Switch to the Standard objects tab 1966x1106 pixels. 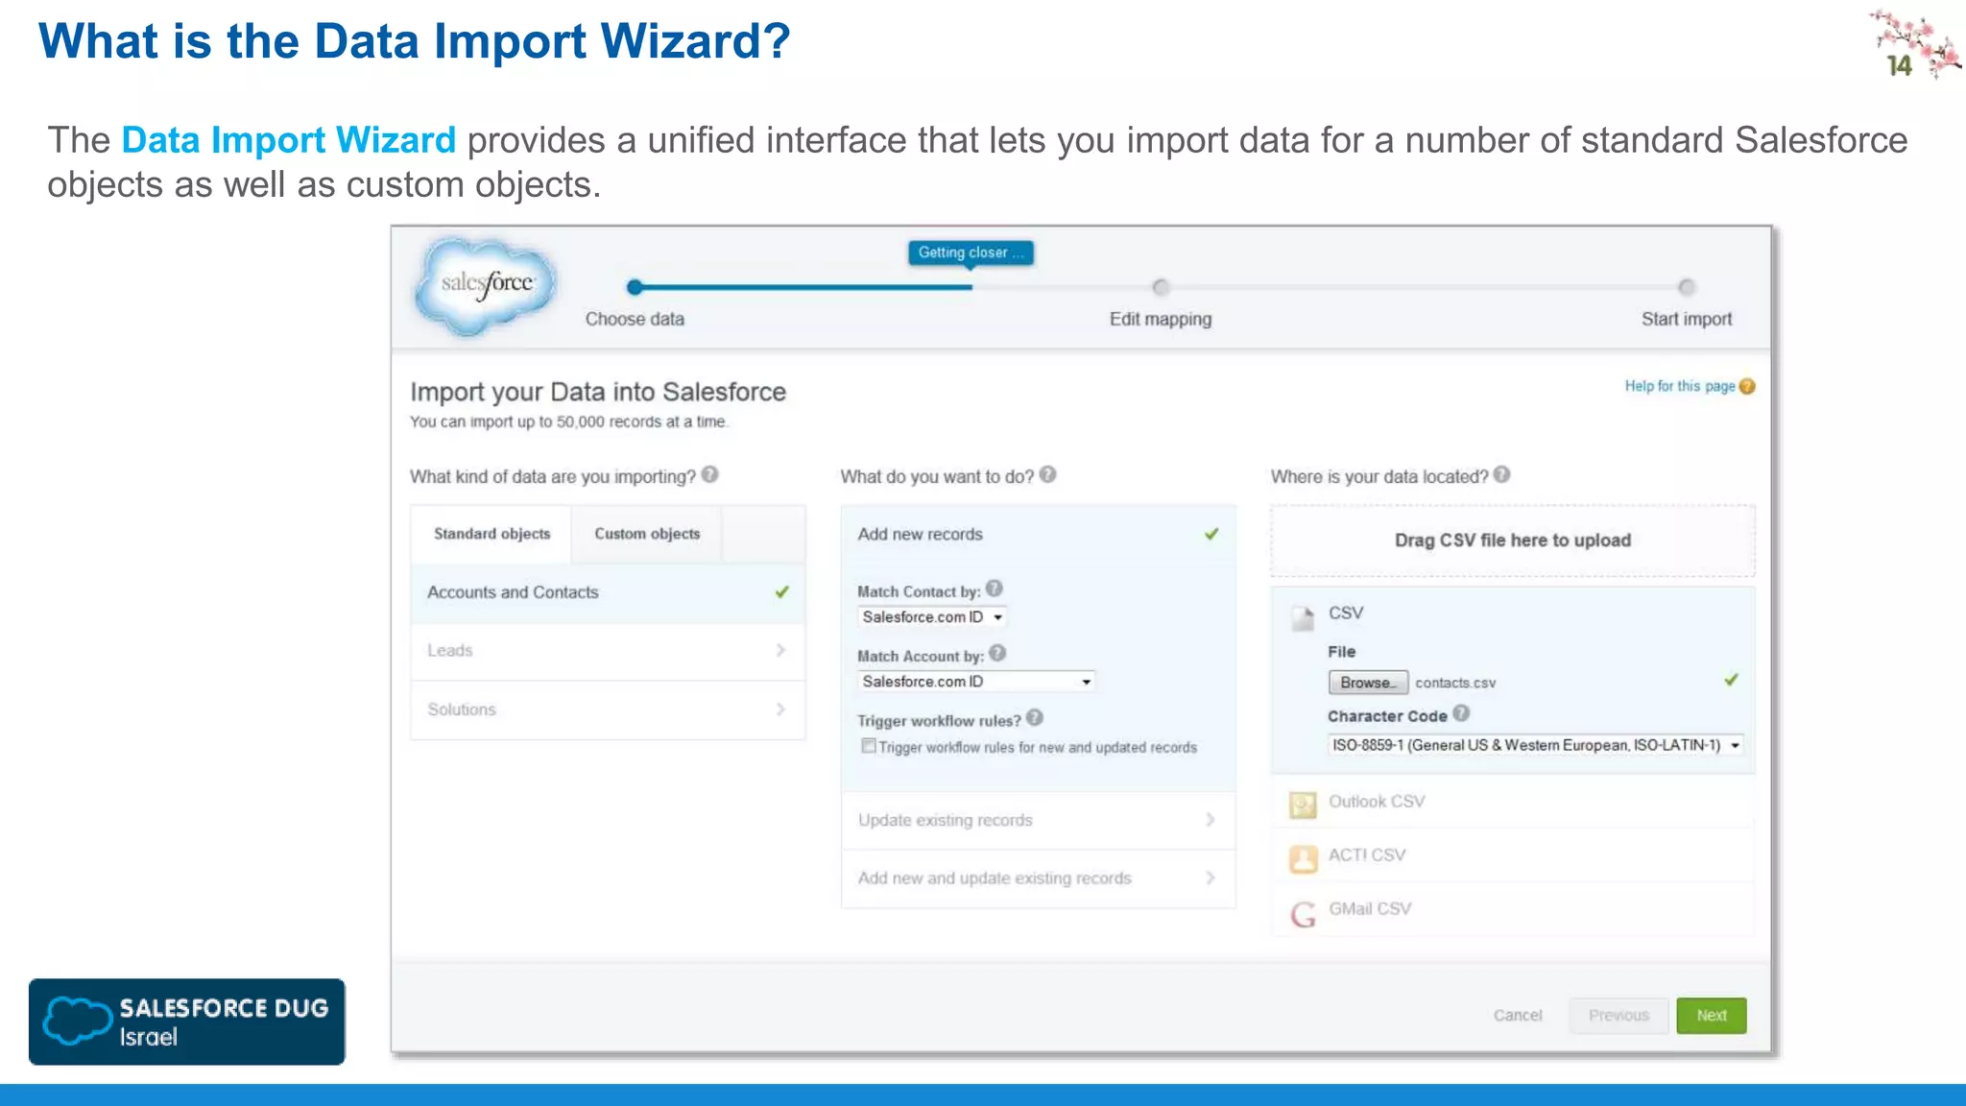491,534
